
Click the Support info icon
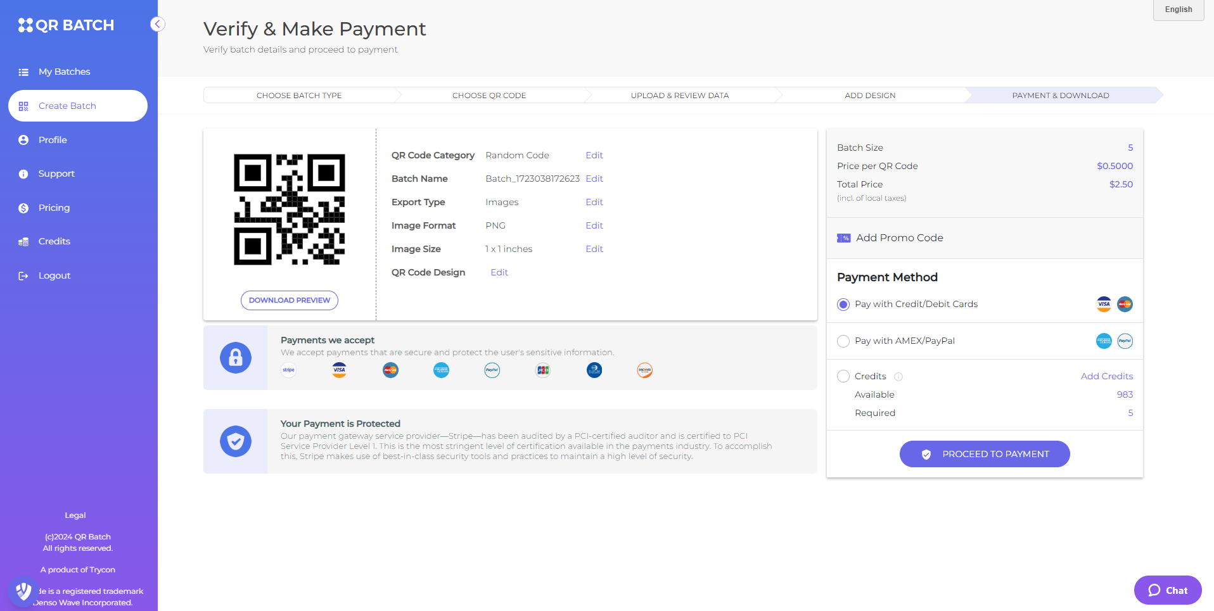[23, 174]
